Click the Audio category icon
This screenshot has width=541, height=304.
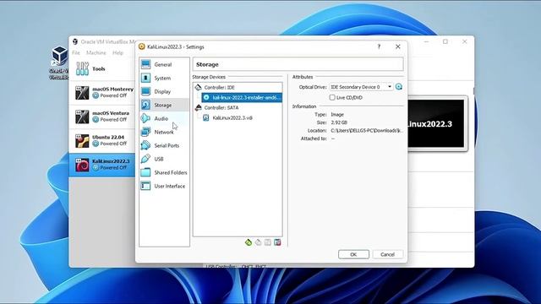coord(145,118)
